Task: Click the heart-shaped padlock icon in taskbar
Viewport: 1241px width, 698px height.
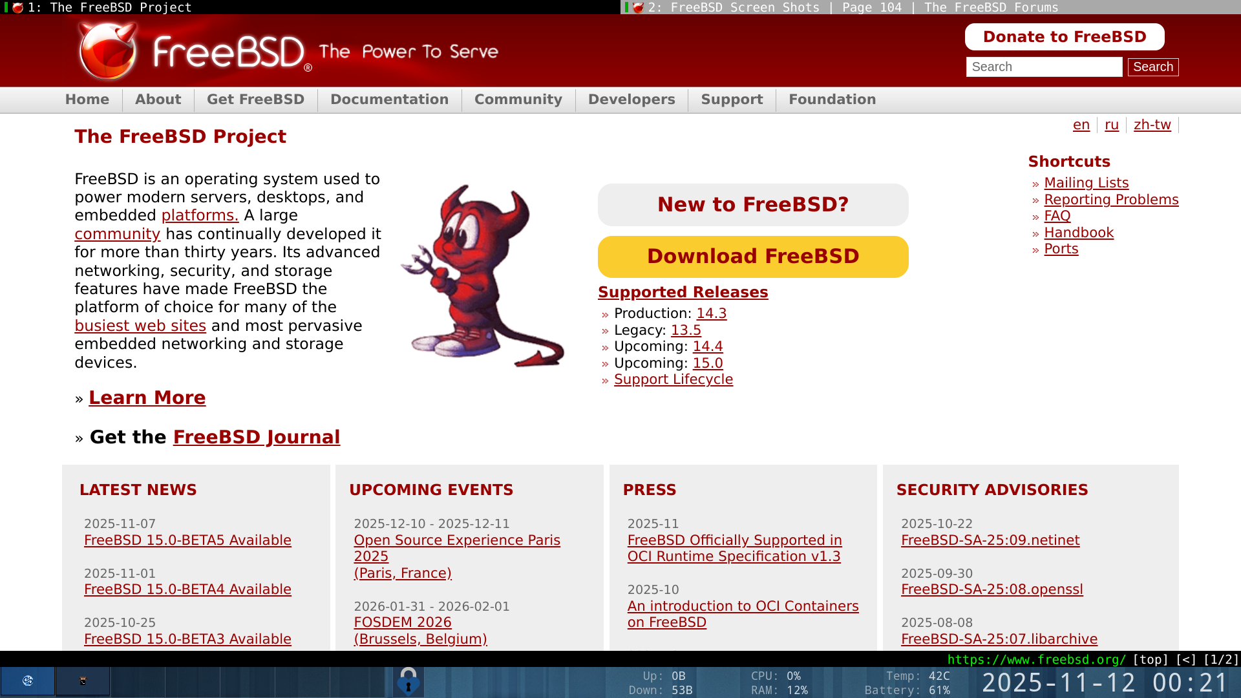Action: (x=408, y=681)
